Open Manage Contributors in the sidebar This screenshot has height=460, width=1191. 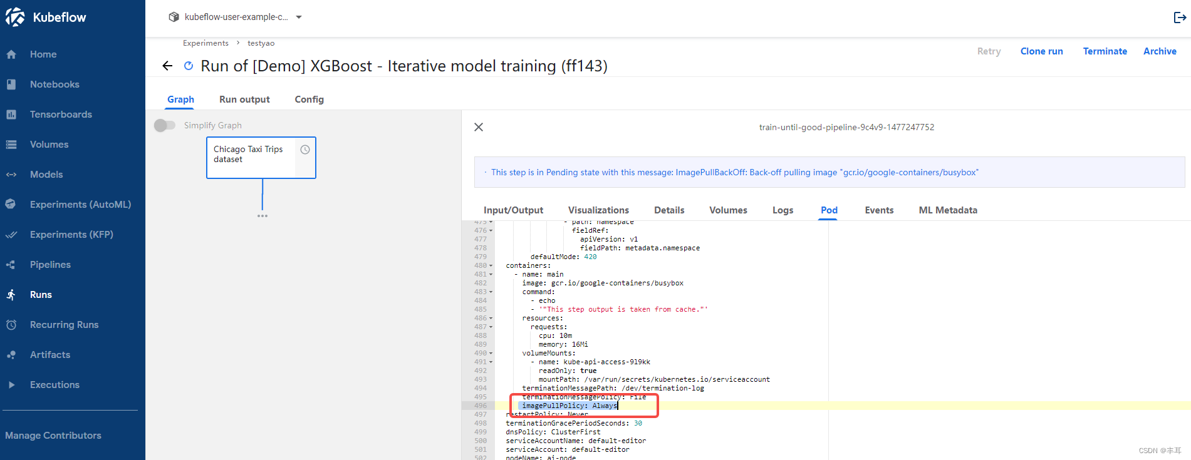53,436
